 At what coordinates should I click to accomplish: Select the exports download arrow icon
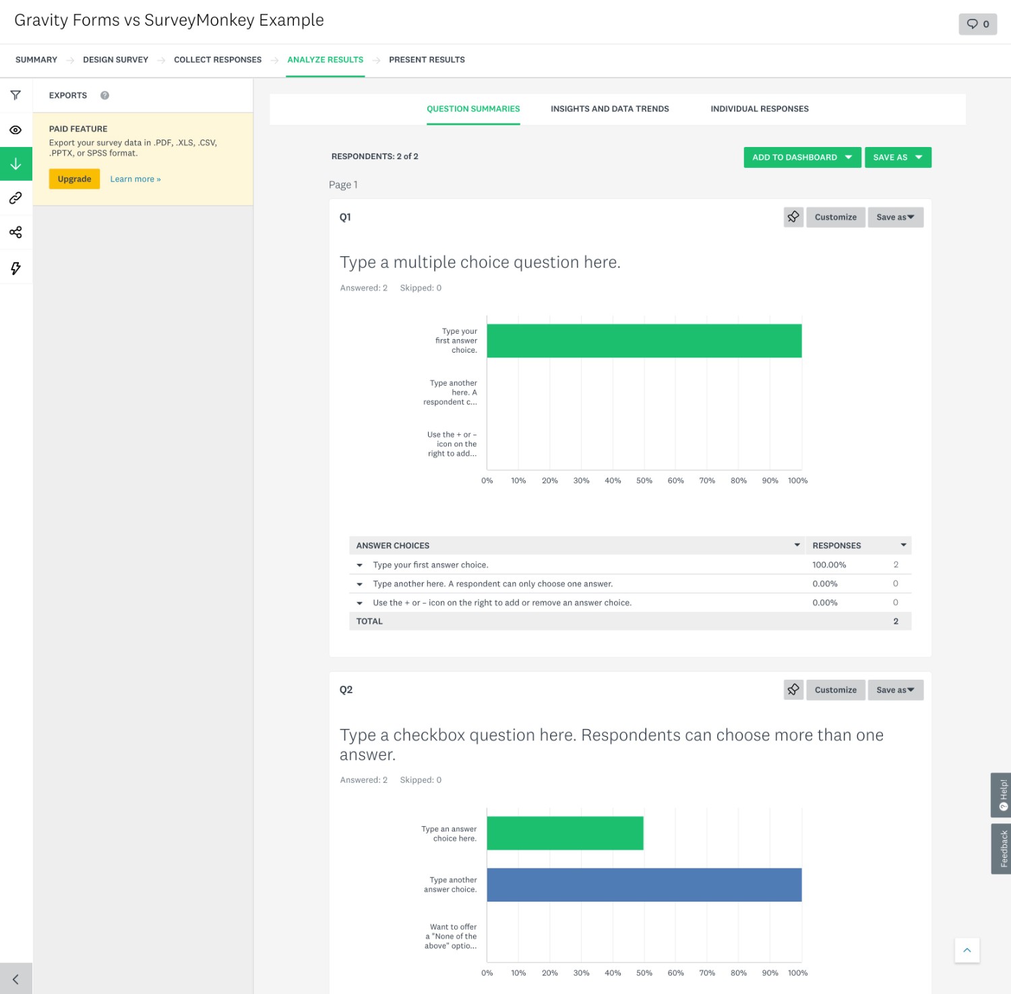pyautogui.click(x=16, y=164)
